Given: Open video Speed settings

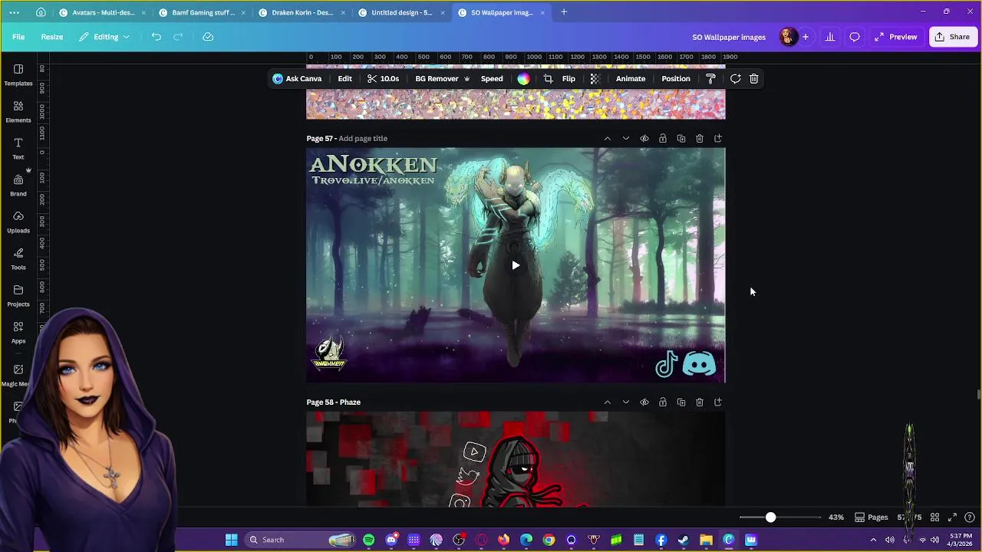Looking at the screenshot, I should pos(492,79).
